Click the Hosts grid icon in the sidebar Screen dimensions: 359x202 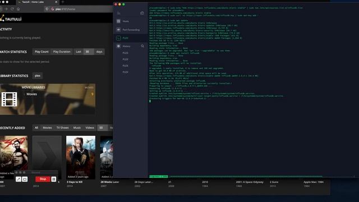[x=118, y=21]
